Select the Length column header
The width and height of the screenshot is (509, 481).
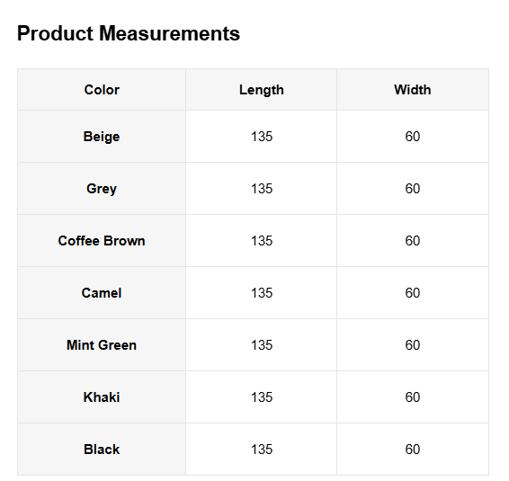pyautogui.click(x=262, y=90)
